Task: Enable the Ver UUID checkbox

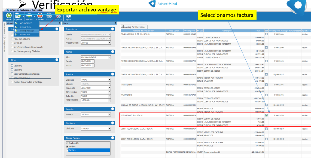Action: click(12, 43)
